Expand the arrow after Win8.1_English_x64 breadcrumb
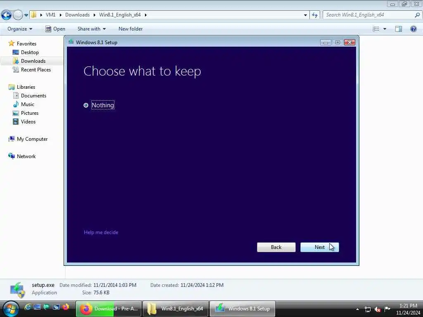Screen dimensions: 423x317 click(x=146, y=15)
